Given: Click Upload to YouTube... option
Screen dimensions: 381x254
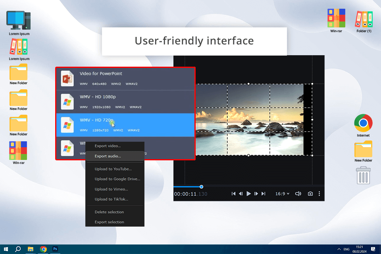Looking at the screenshot, I should coord(113,169).
